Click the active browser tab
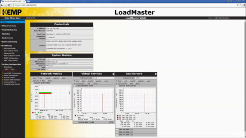Screen dimensions: 246x138 pos(13,2)
